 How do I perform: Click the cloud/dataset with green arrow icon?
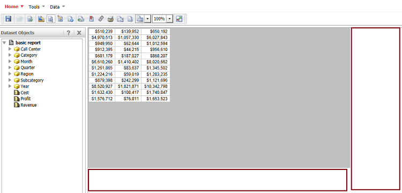click(81, 19)
